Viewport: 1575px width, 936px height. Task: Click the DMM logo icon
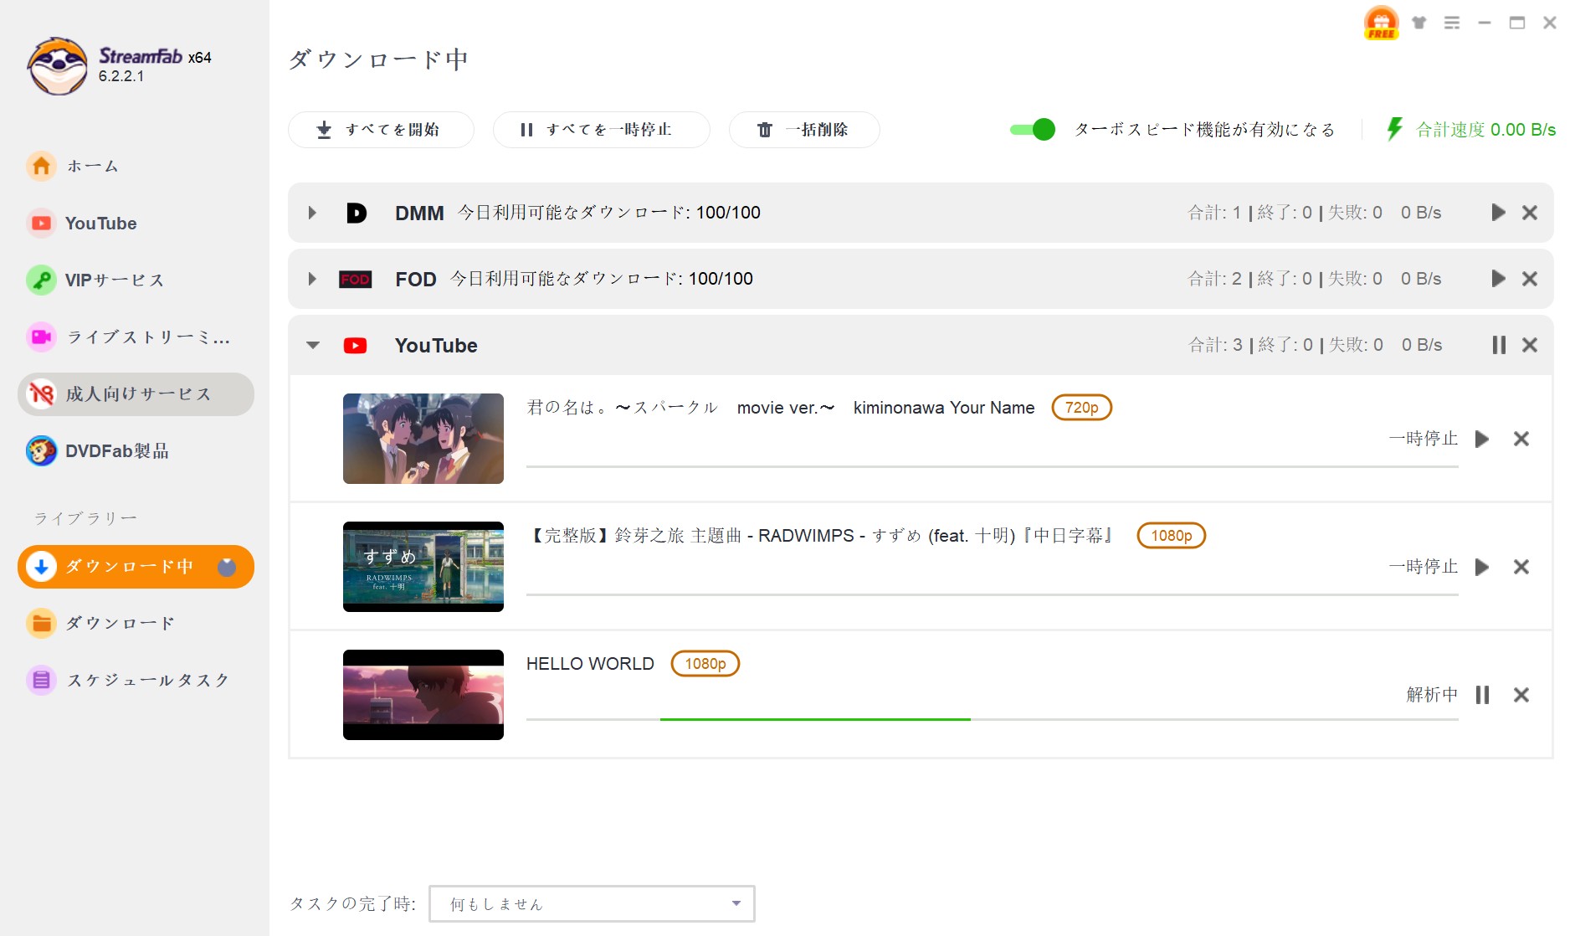[356, 213]
